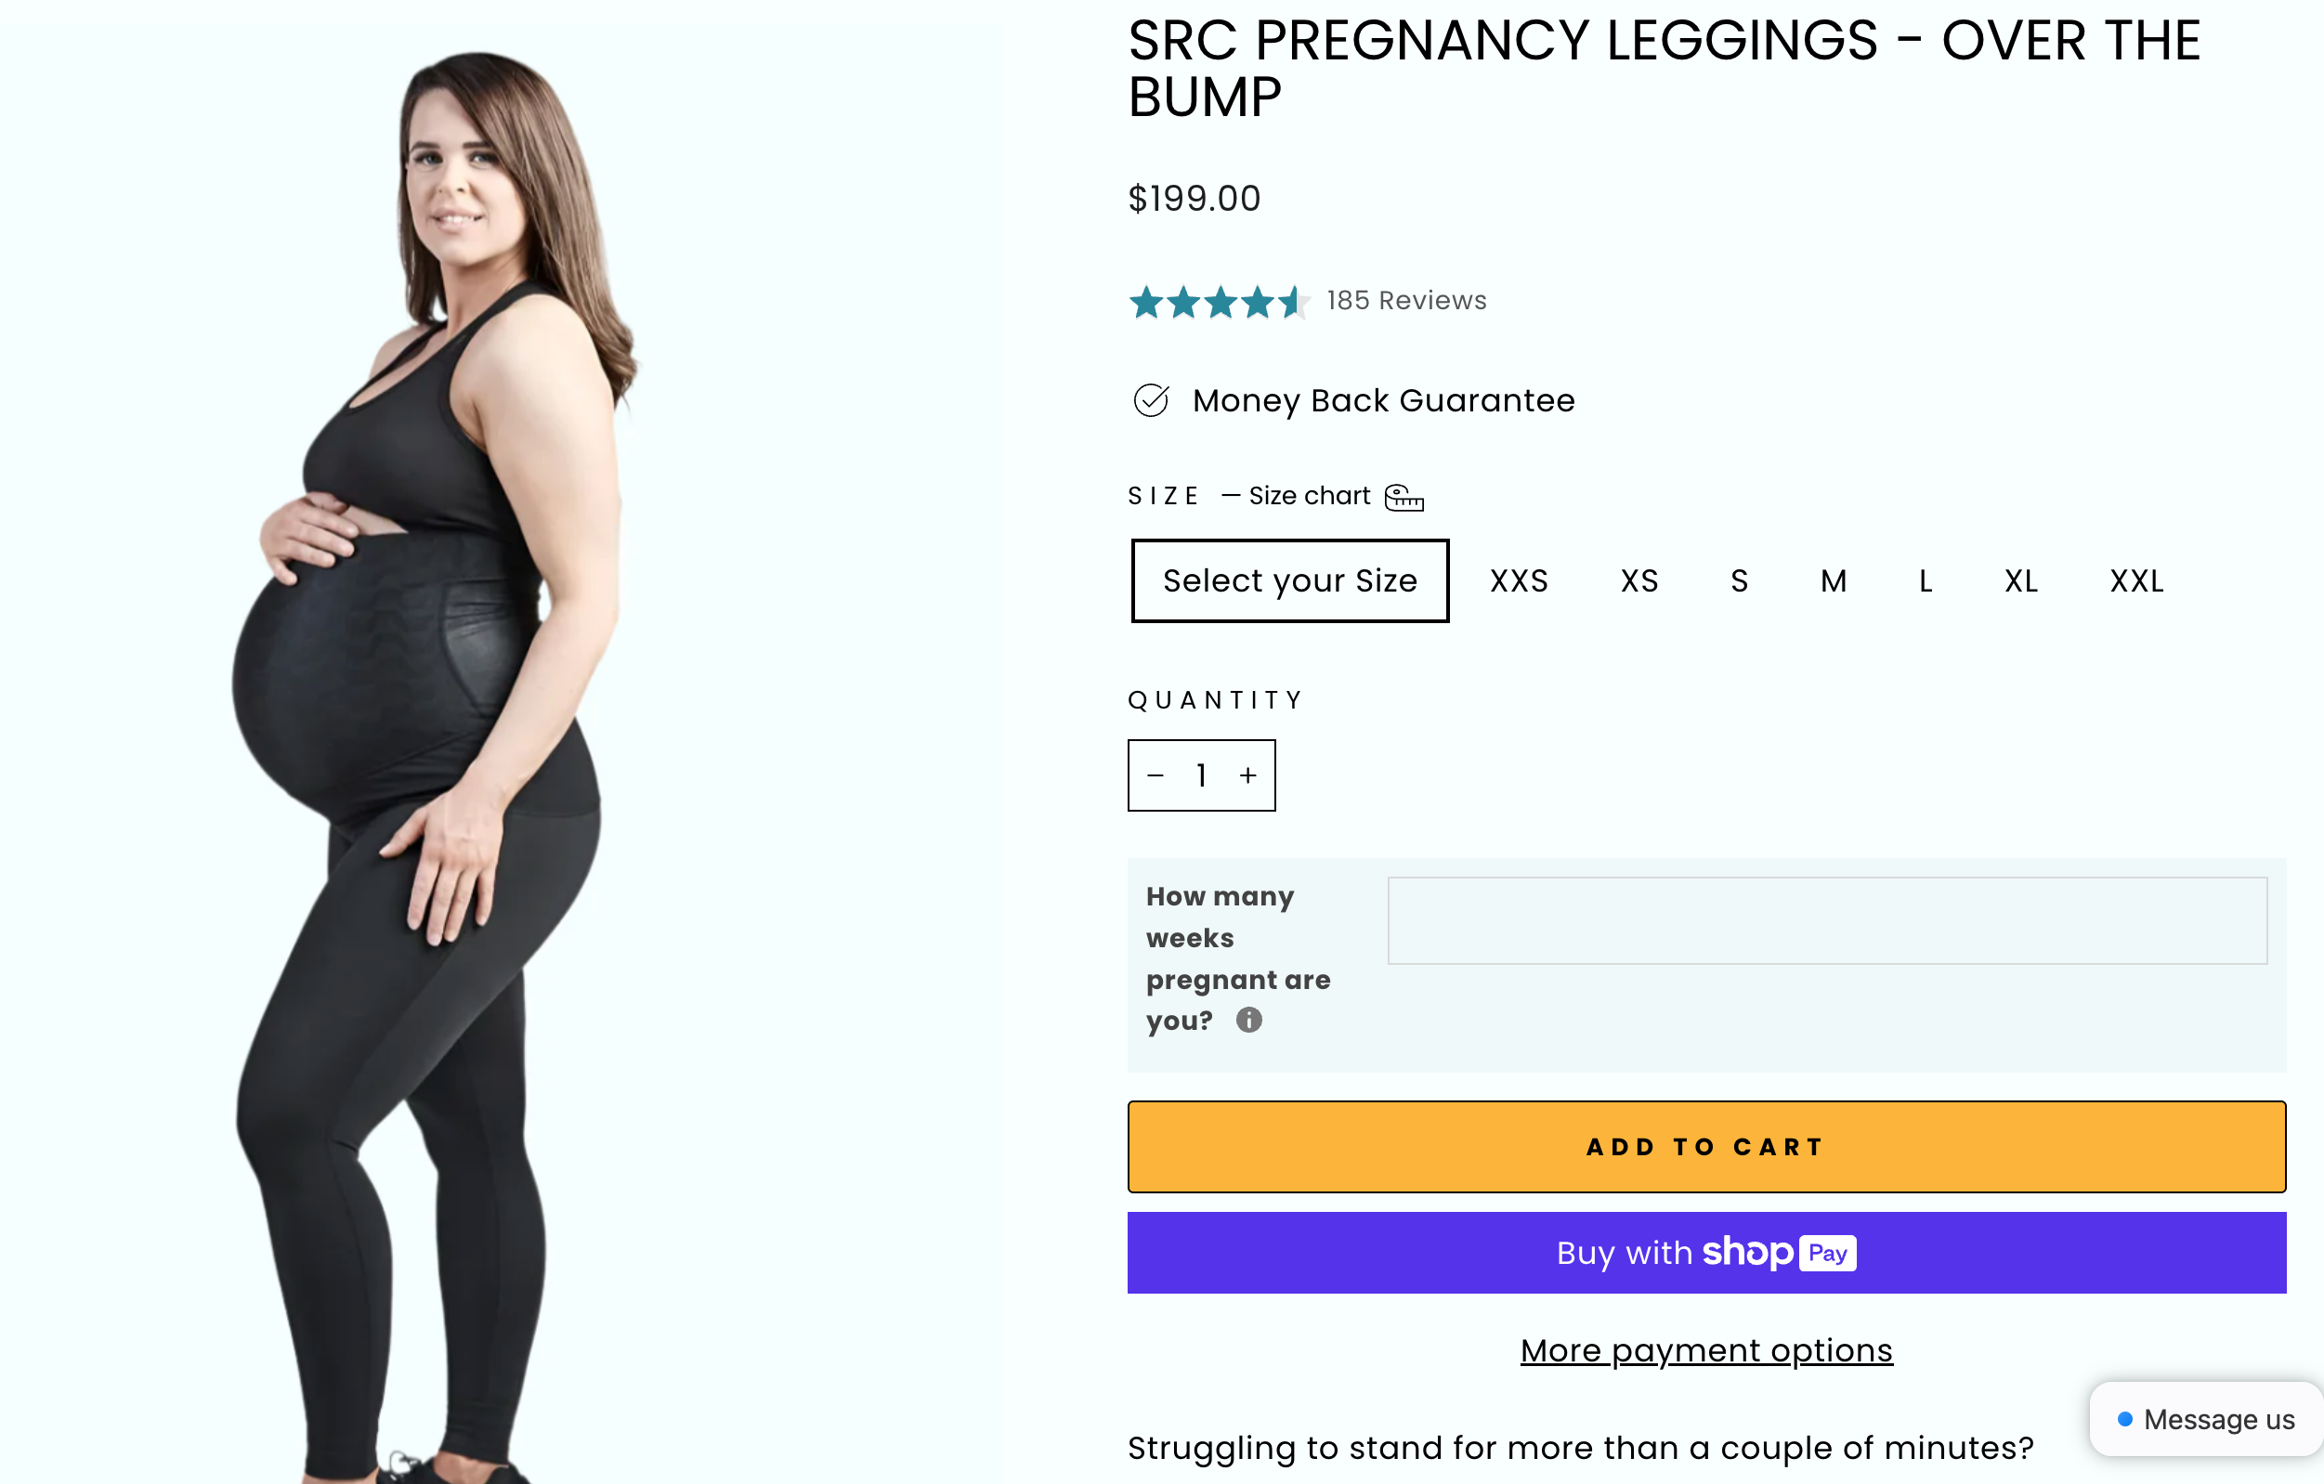The image size is (2324, 1484).
Task: Open the Size chart link
Action: (x=1309, y=496)
